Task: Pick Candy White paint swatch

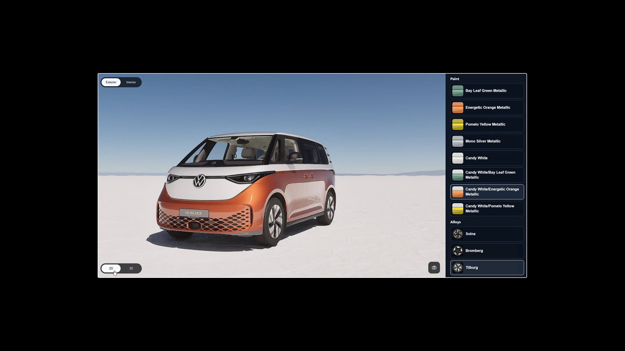Action: (x=458, y=158)
